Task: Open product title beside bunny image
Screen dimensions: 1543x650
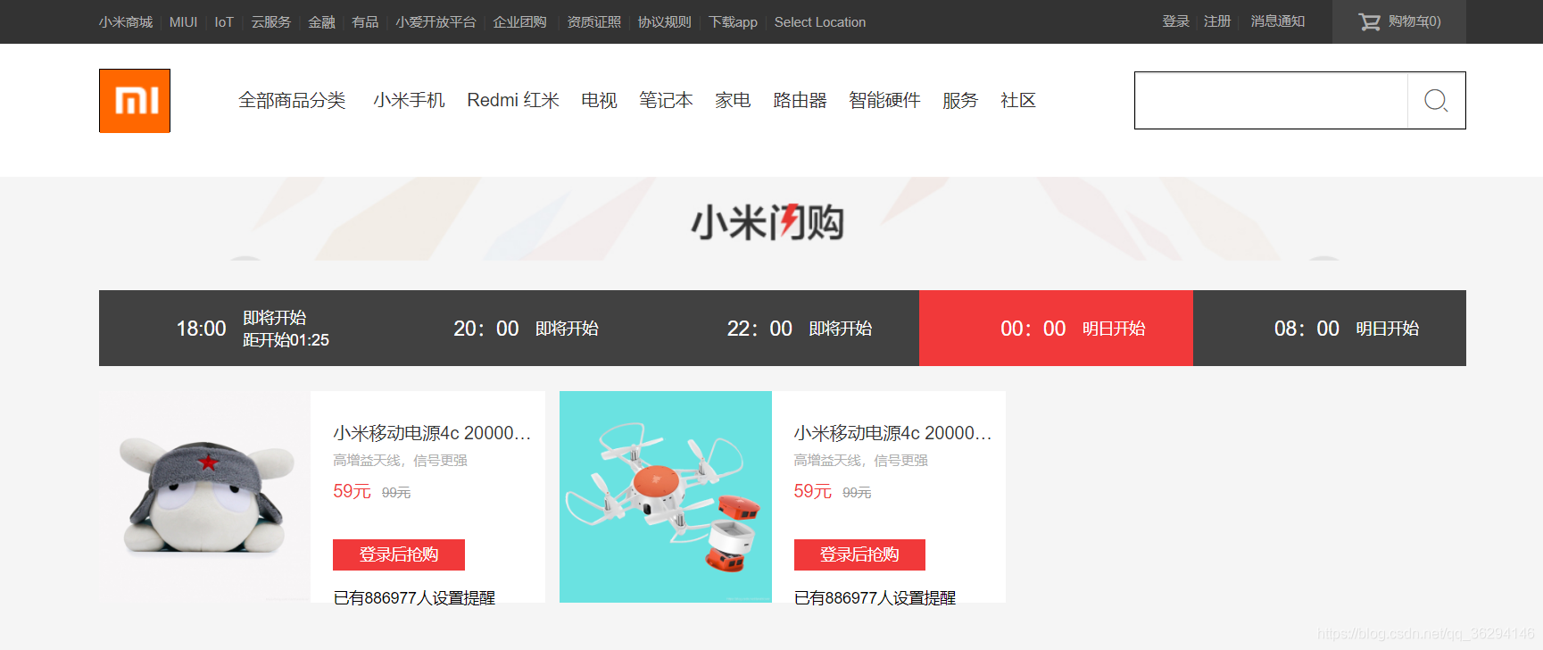Action: pyautogui.click(x=432, y=433)
